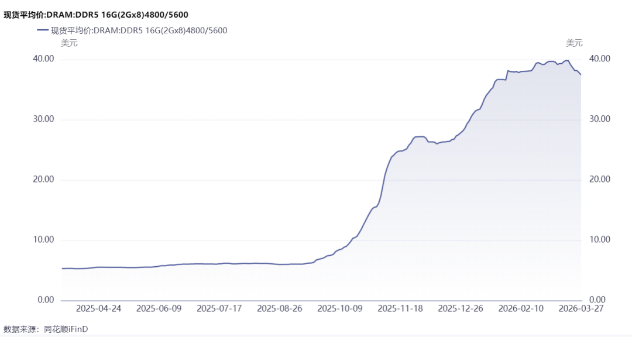Select the 2026-03-27 axis date
Viewport: 632px width, 337px height.
(x=581, y=309)
